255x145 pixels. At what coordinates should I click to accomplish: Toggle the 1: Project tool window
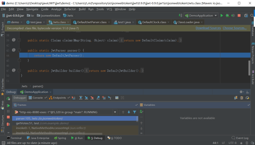tap(3, 29)
